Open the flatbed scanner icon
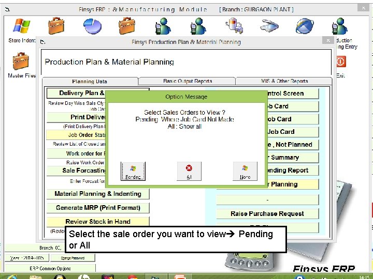The height and width of the screenshot is (279, 373). 269,26
